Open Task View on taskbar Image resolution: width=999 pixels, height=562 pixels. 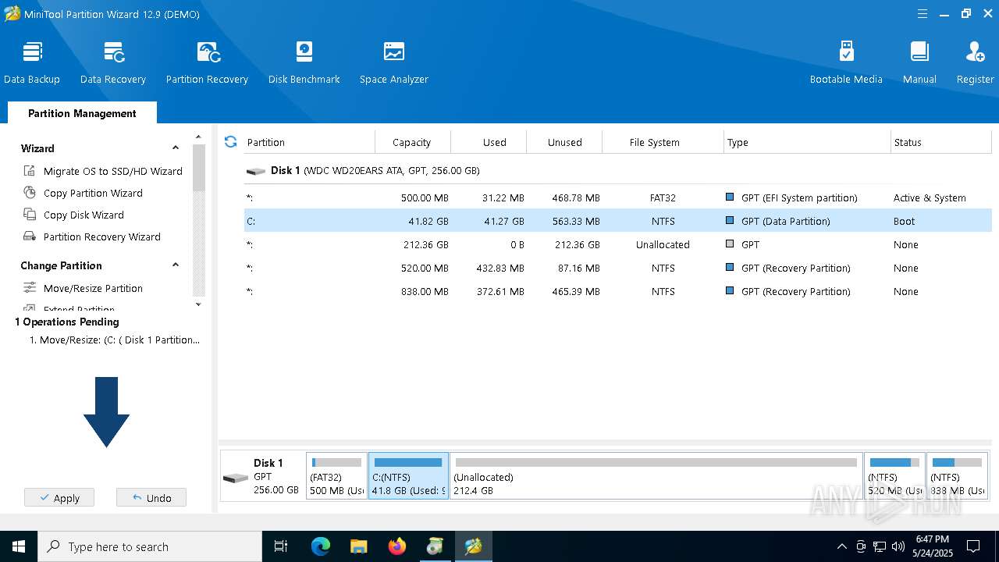(x=281, y=546)
